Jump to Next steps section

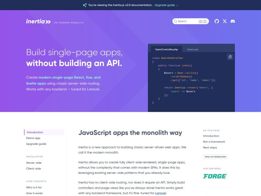tap(210, 147)
